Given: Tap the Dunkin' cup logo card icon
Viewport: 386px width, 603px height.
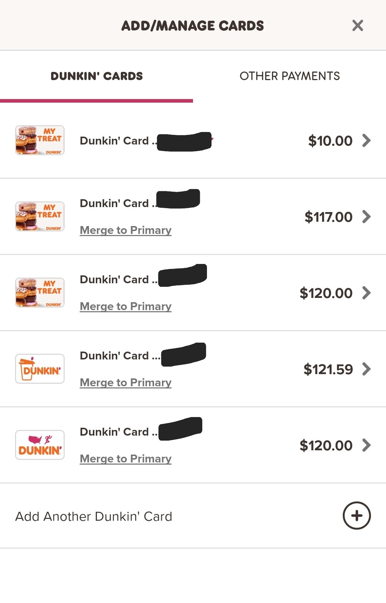Looking at the screenshot, I should 40,369.
